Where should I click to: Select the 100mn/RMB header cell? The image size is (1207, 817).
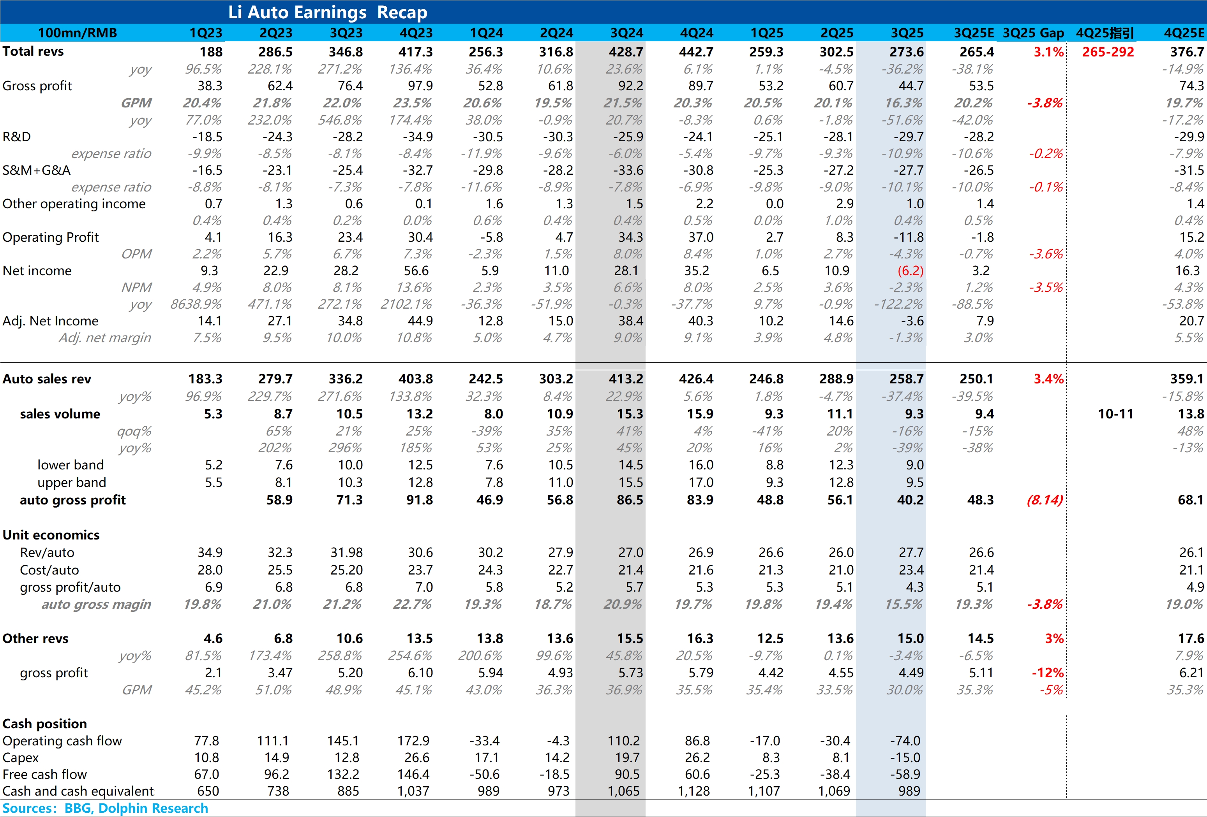click(x=78, y=33)
